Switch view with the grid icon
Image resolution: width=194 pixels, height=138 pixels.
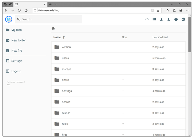coord(154,19)
